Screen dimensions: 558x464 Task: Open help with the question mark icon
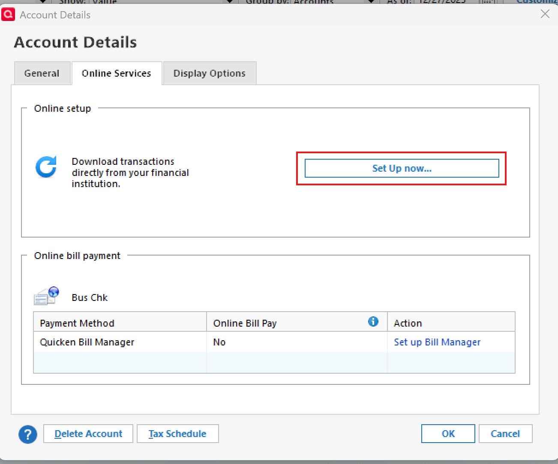[28, 434]
